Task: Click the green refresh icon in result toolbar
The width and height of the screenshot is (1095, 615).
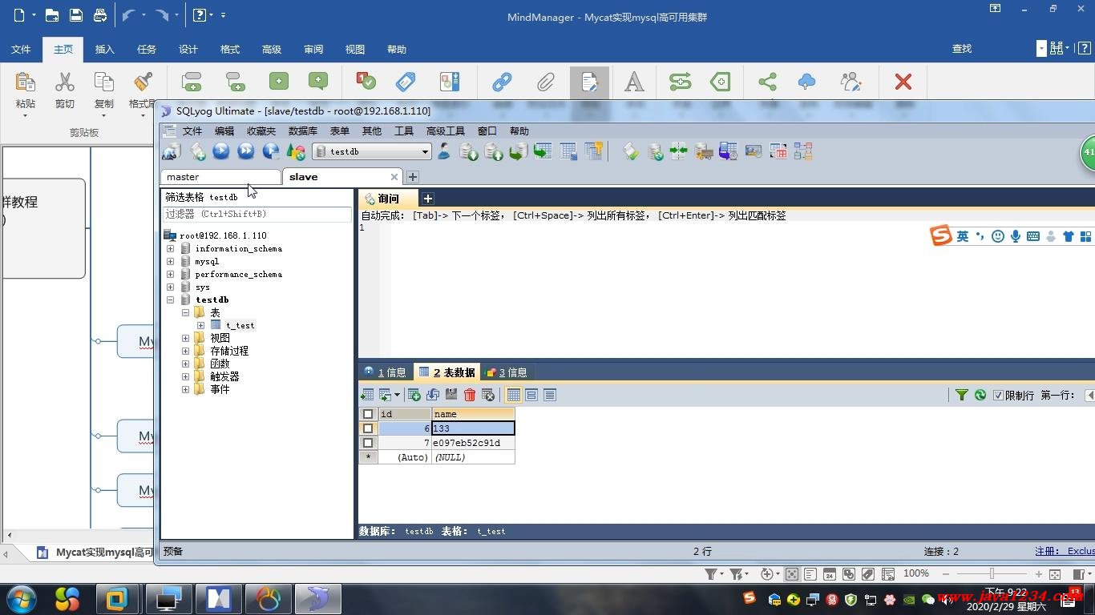Action: 980,395
